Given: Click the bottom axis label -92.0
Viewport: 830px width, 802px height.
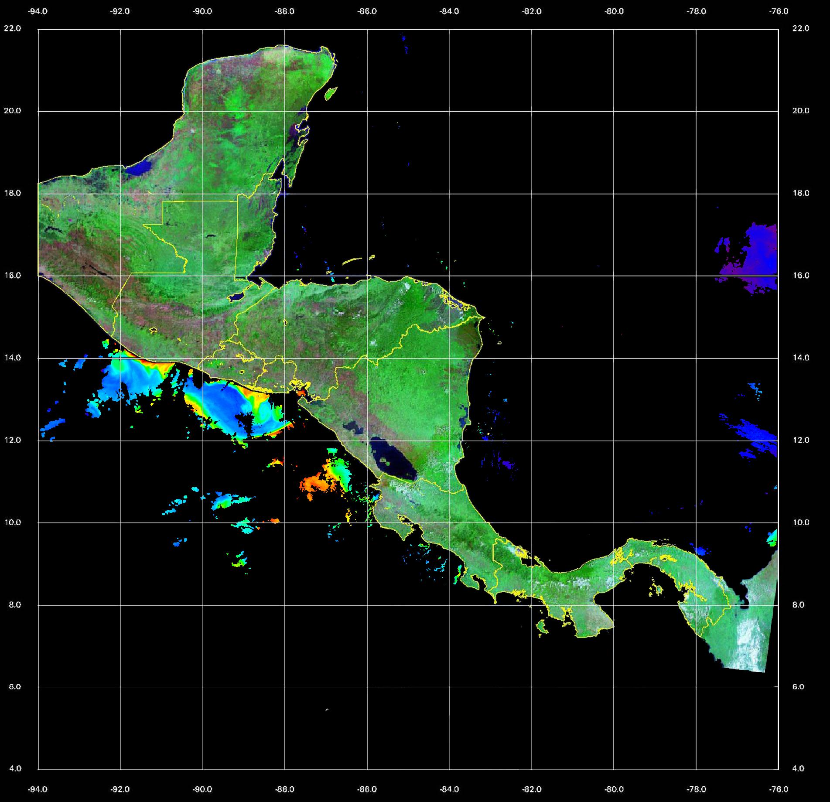Looking at the screenshot, I should 120,789.
